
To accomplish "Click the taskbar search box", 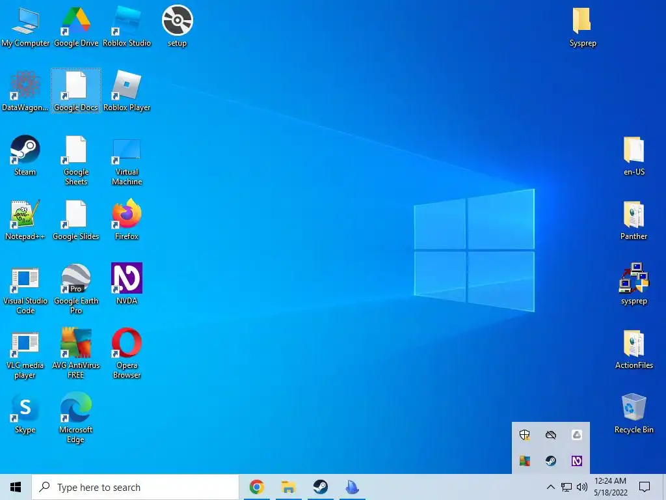I will coord(135,487).
